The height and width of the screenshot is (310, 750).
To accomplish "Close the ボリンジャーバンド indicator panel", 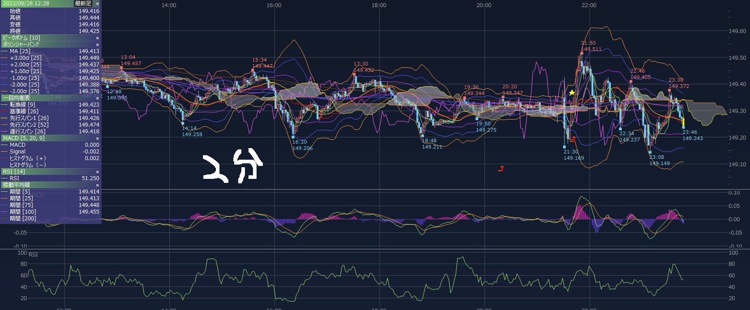I will coord(97,45).
